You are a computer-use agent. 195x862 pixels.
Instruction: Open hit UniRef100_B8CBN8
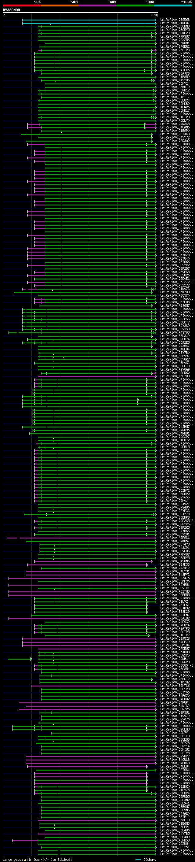coord(175,26)
